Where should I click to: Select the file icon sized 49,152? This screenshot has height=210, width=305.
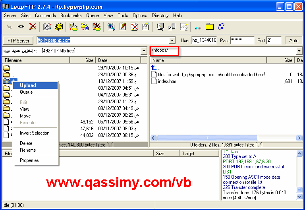tap(6, 122)
